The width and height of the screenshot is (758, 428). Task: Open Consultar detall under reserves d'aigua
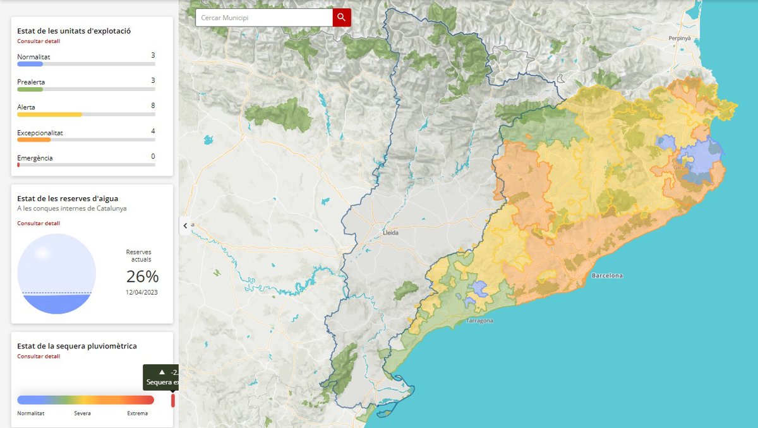point(39,223)
